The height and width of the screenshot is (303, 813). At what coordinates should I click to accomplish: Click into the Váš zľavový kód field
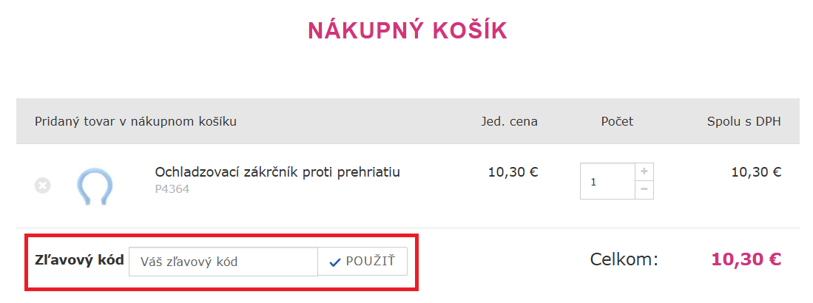223,262
